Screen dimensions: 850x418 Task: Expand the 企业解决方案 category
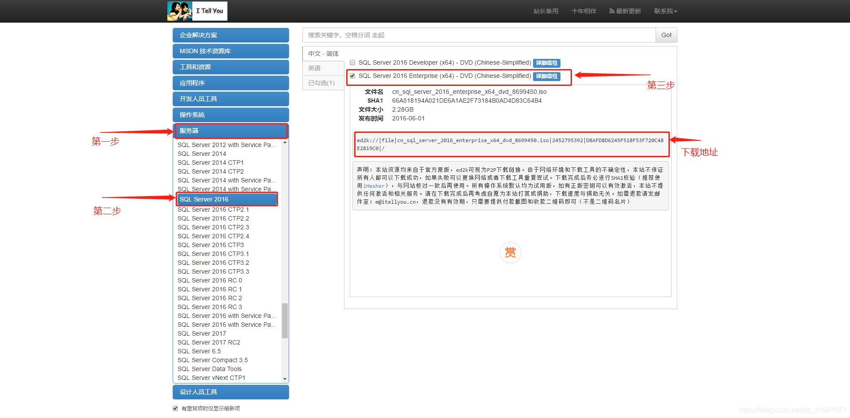pyautogui.click(x=231, y=35)
